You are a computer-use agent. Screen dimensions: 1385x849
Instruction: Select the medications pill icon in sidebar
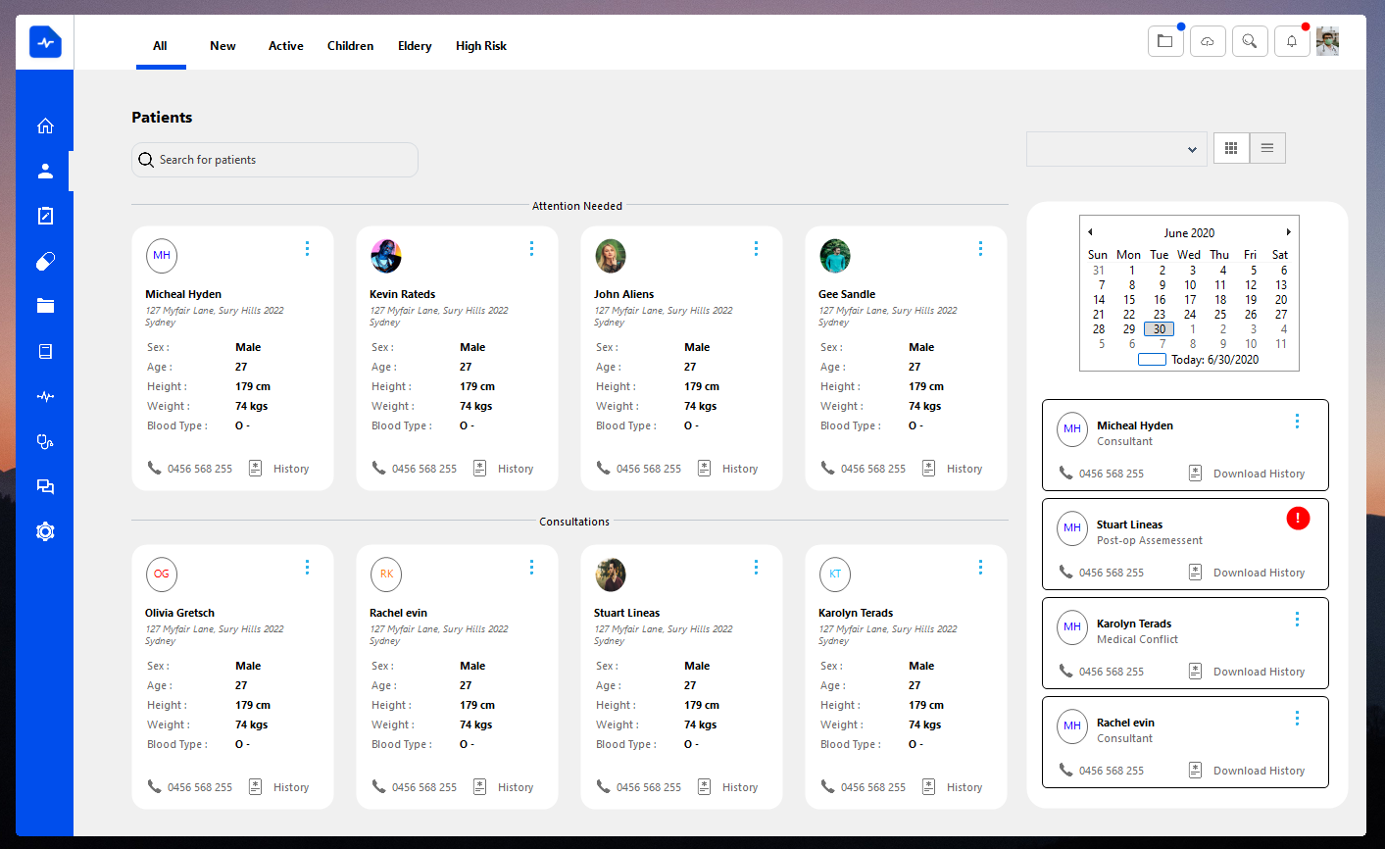tap(44, 261)
